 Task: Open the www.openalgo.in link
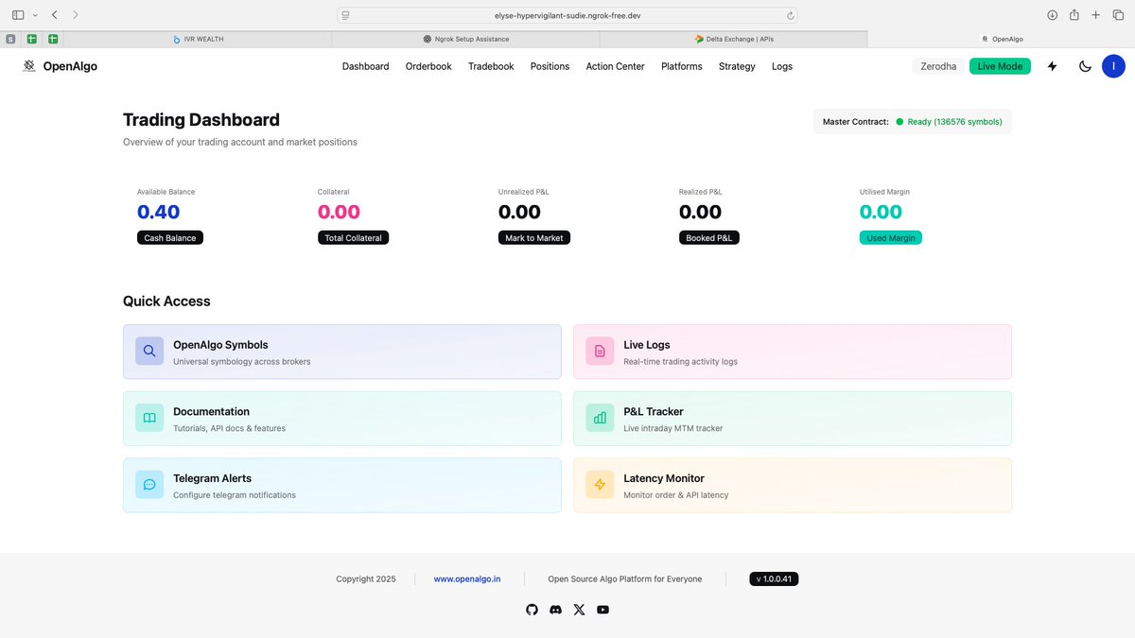click(467, 579)
